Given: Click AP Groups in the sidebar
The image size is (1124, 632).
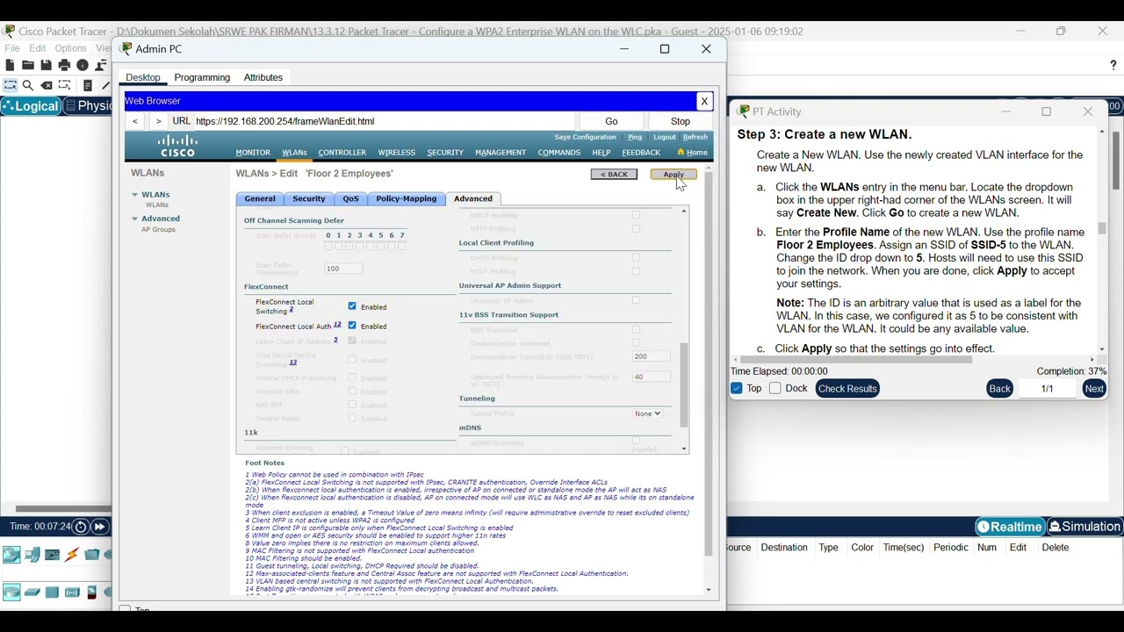Looking at the screenshot, I should (x=159, y=230).
